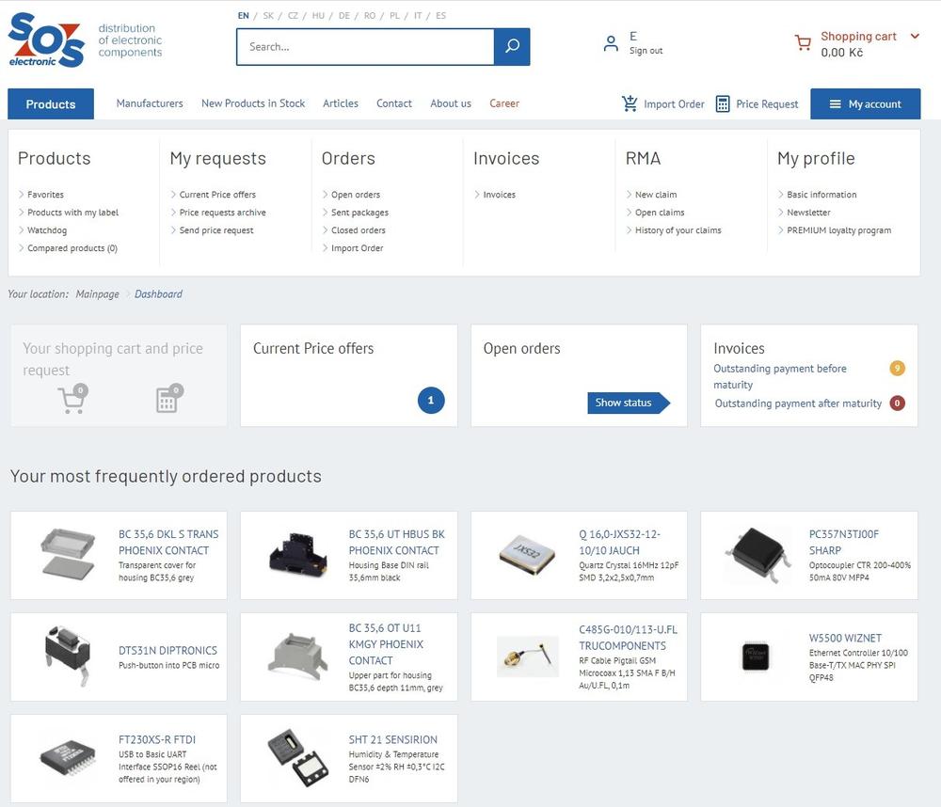The width and height of the screenshot is (941, 807).
Task: Click Outstanding payment after maturity link
Action: (x=798, y=403)
